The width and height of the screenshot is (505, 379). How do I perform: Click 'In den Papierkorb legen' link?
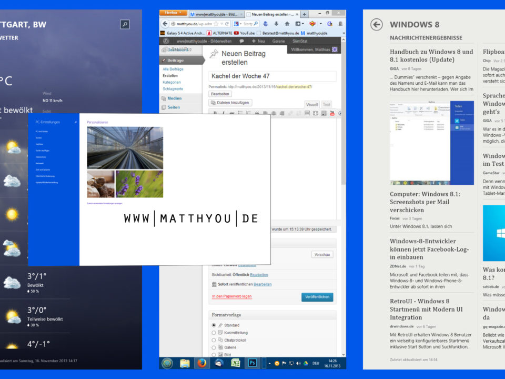point(231,297)
